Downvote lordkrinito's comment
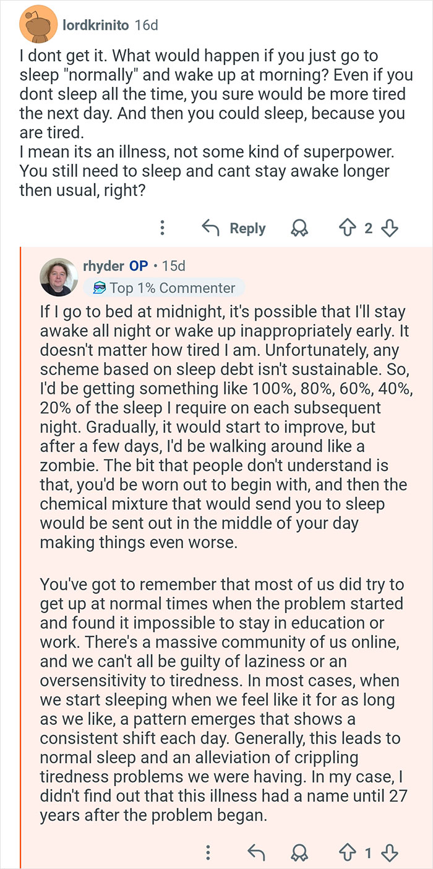 pos(389,227)
